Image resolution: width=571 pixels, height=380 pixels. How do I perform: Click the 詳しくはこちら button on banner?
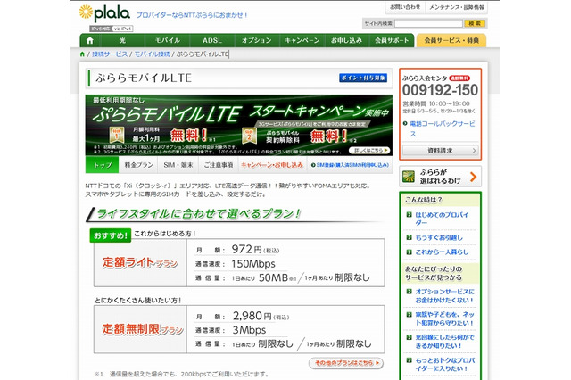coord(369,150)
